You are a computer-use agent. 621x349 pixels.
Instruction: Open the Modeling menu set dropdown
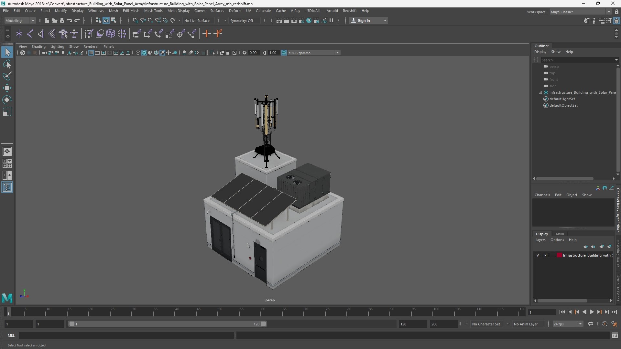point(20,20)
